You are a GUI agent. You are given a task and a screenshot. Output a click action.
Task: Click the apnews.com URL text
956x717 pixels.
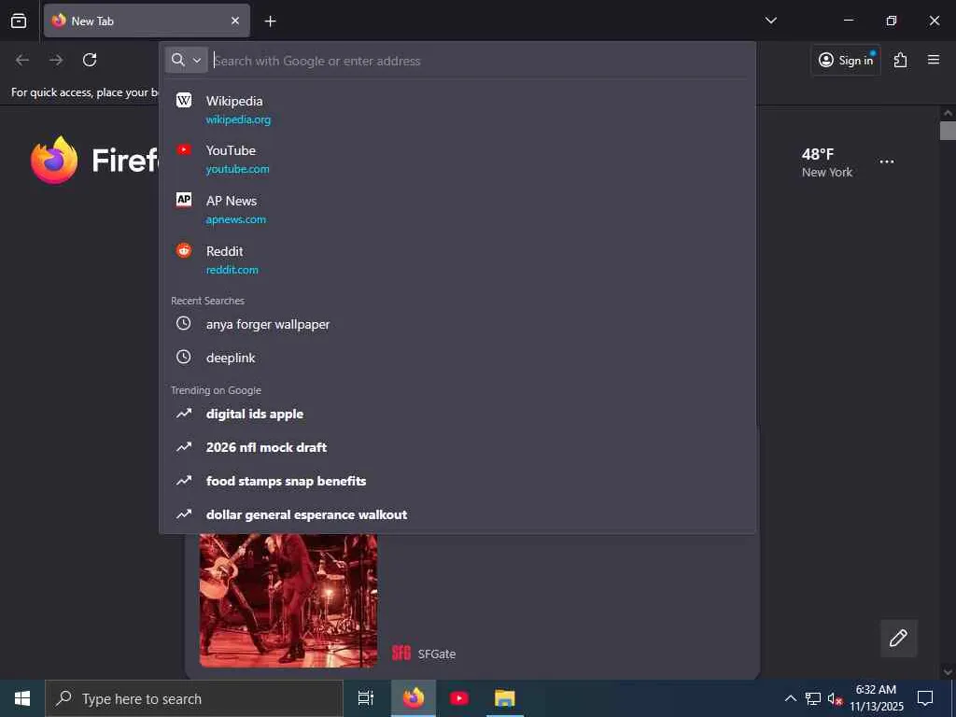point(235,219)
